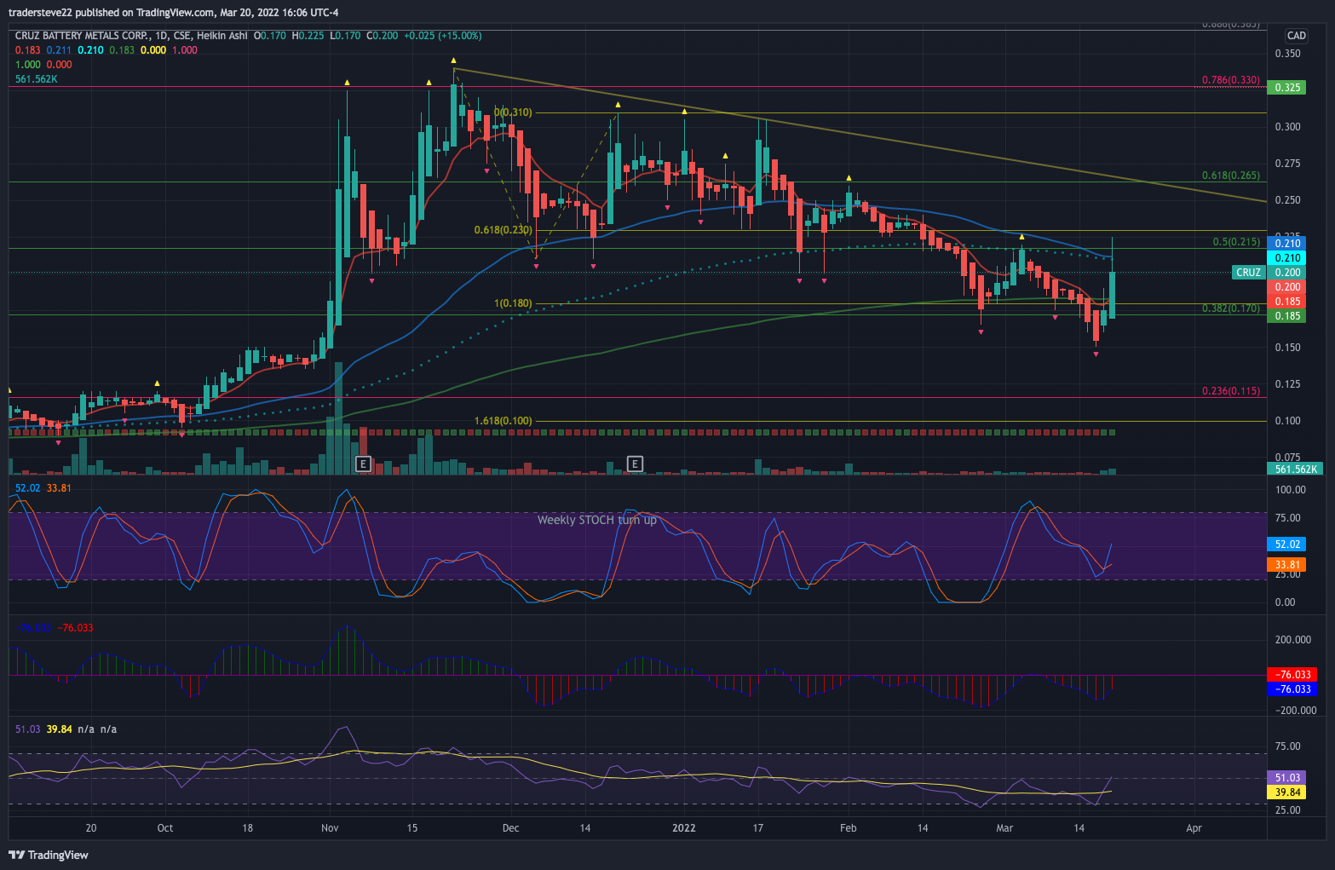The width and height of the screenshot is (1335, 870).
Task: Click the purple 51.03 RSI axis label
Action: 1287,778
